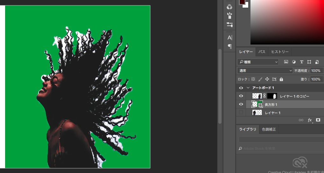Open the Brushes panel icon
Screen dimensions: 324x173
(229, 16)
